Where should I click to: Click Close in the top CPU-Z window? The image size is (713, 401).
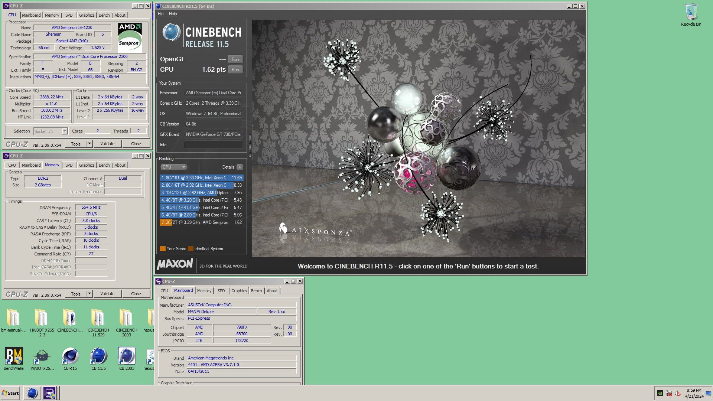[x=136, y=144]
